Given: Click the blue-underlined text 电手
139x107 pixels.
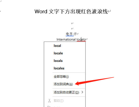Looking at the screenshot, I should (x=70, y=34).
